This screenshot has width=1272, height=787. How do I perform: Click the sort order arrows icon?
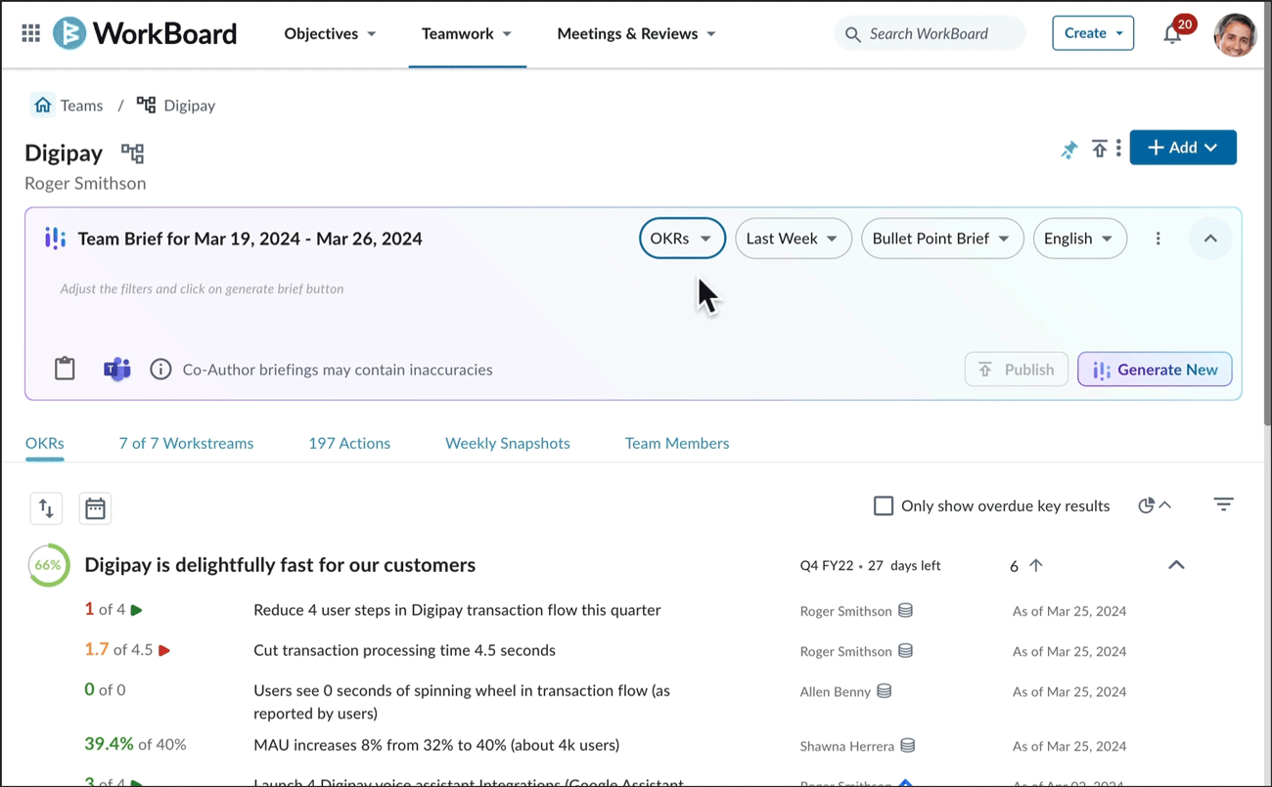pos(46,508)
